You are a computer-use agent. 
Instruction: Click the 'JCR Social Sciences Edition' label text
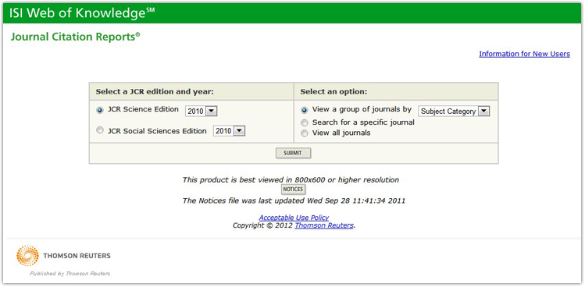click(157, 131)
